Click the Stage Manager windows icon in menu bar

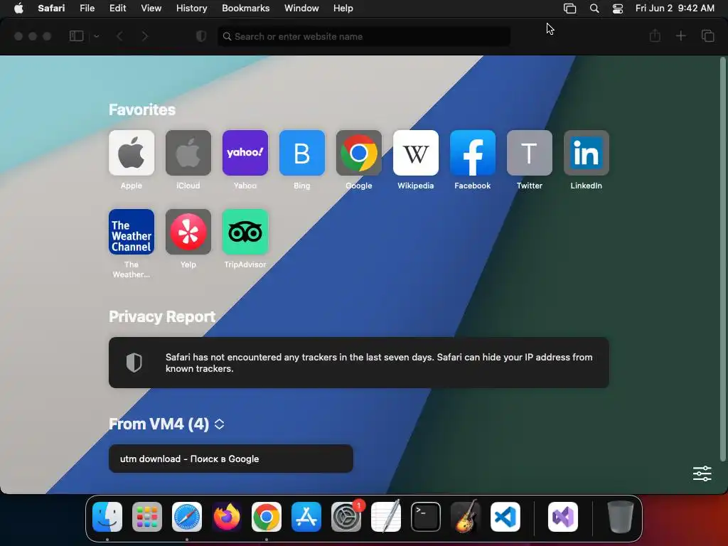(569, 9)
